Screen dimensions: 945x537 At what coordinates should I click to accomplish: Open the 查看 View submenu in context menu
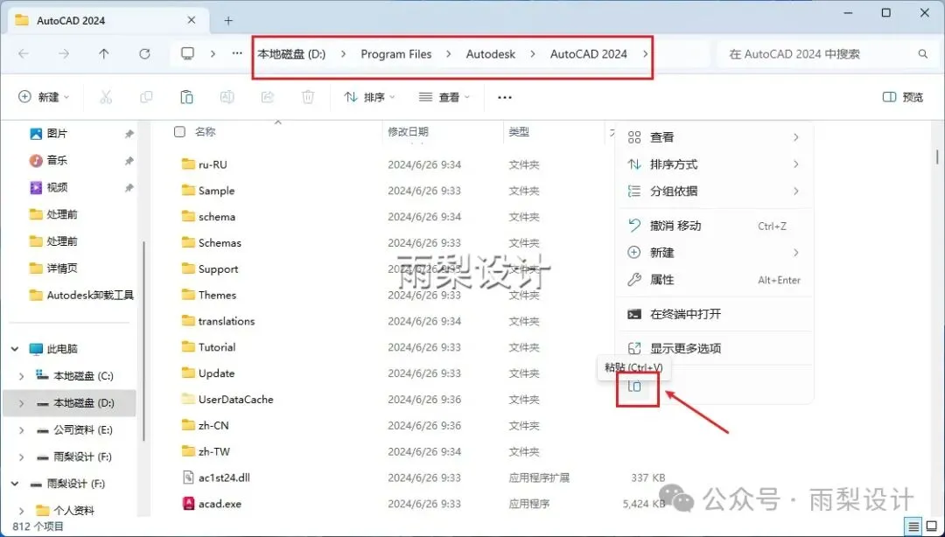714,137
